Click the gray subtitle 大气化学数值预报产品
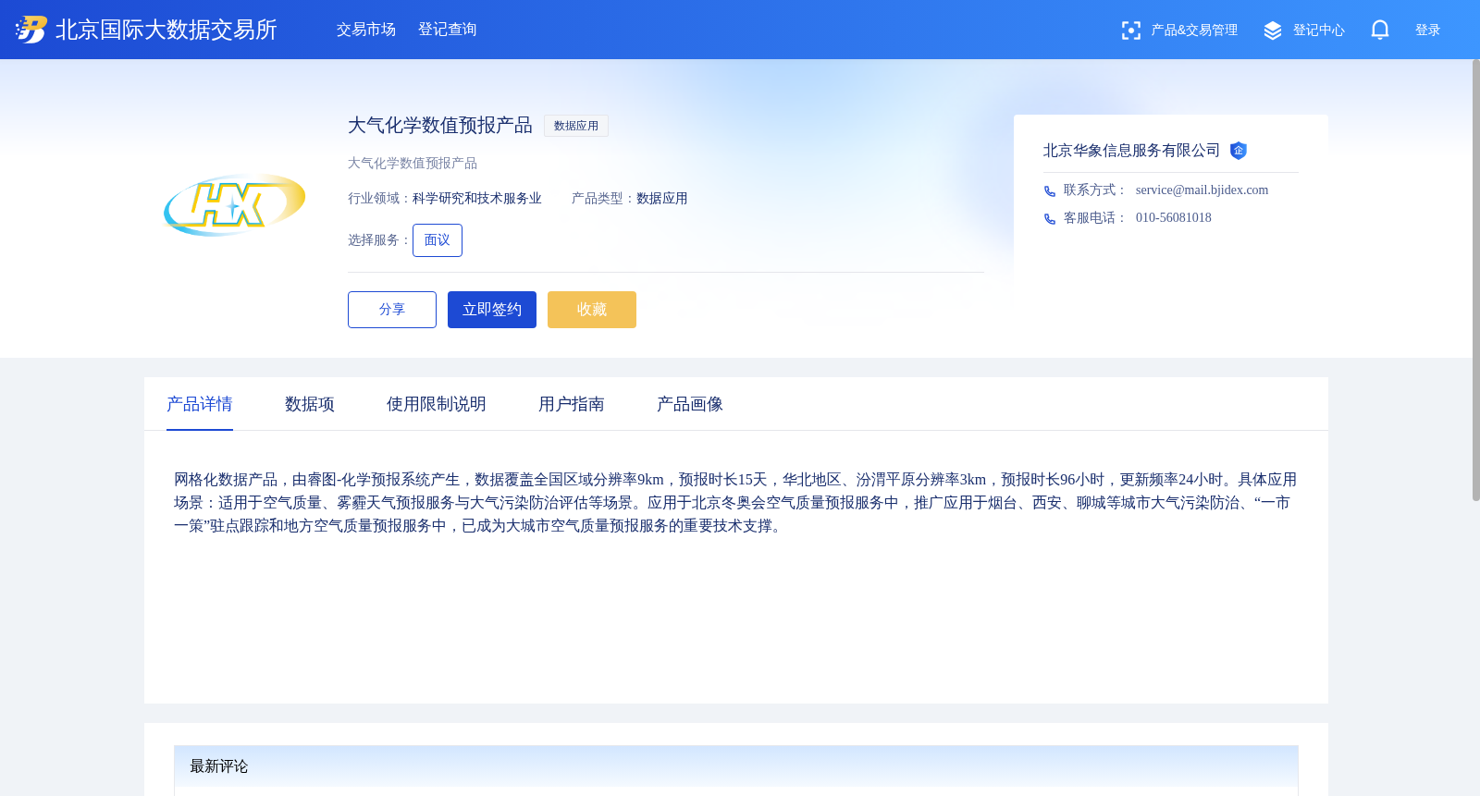The image size is (1480, 796). (413, 164)
